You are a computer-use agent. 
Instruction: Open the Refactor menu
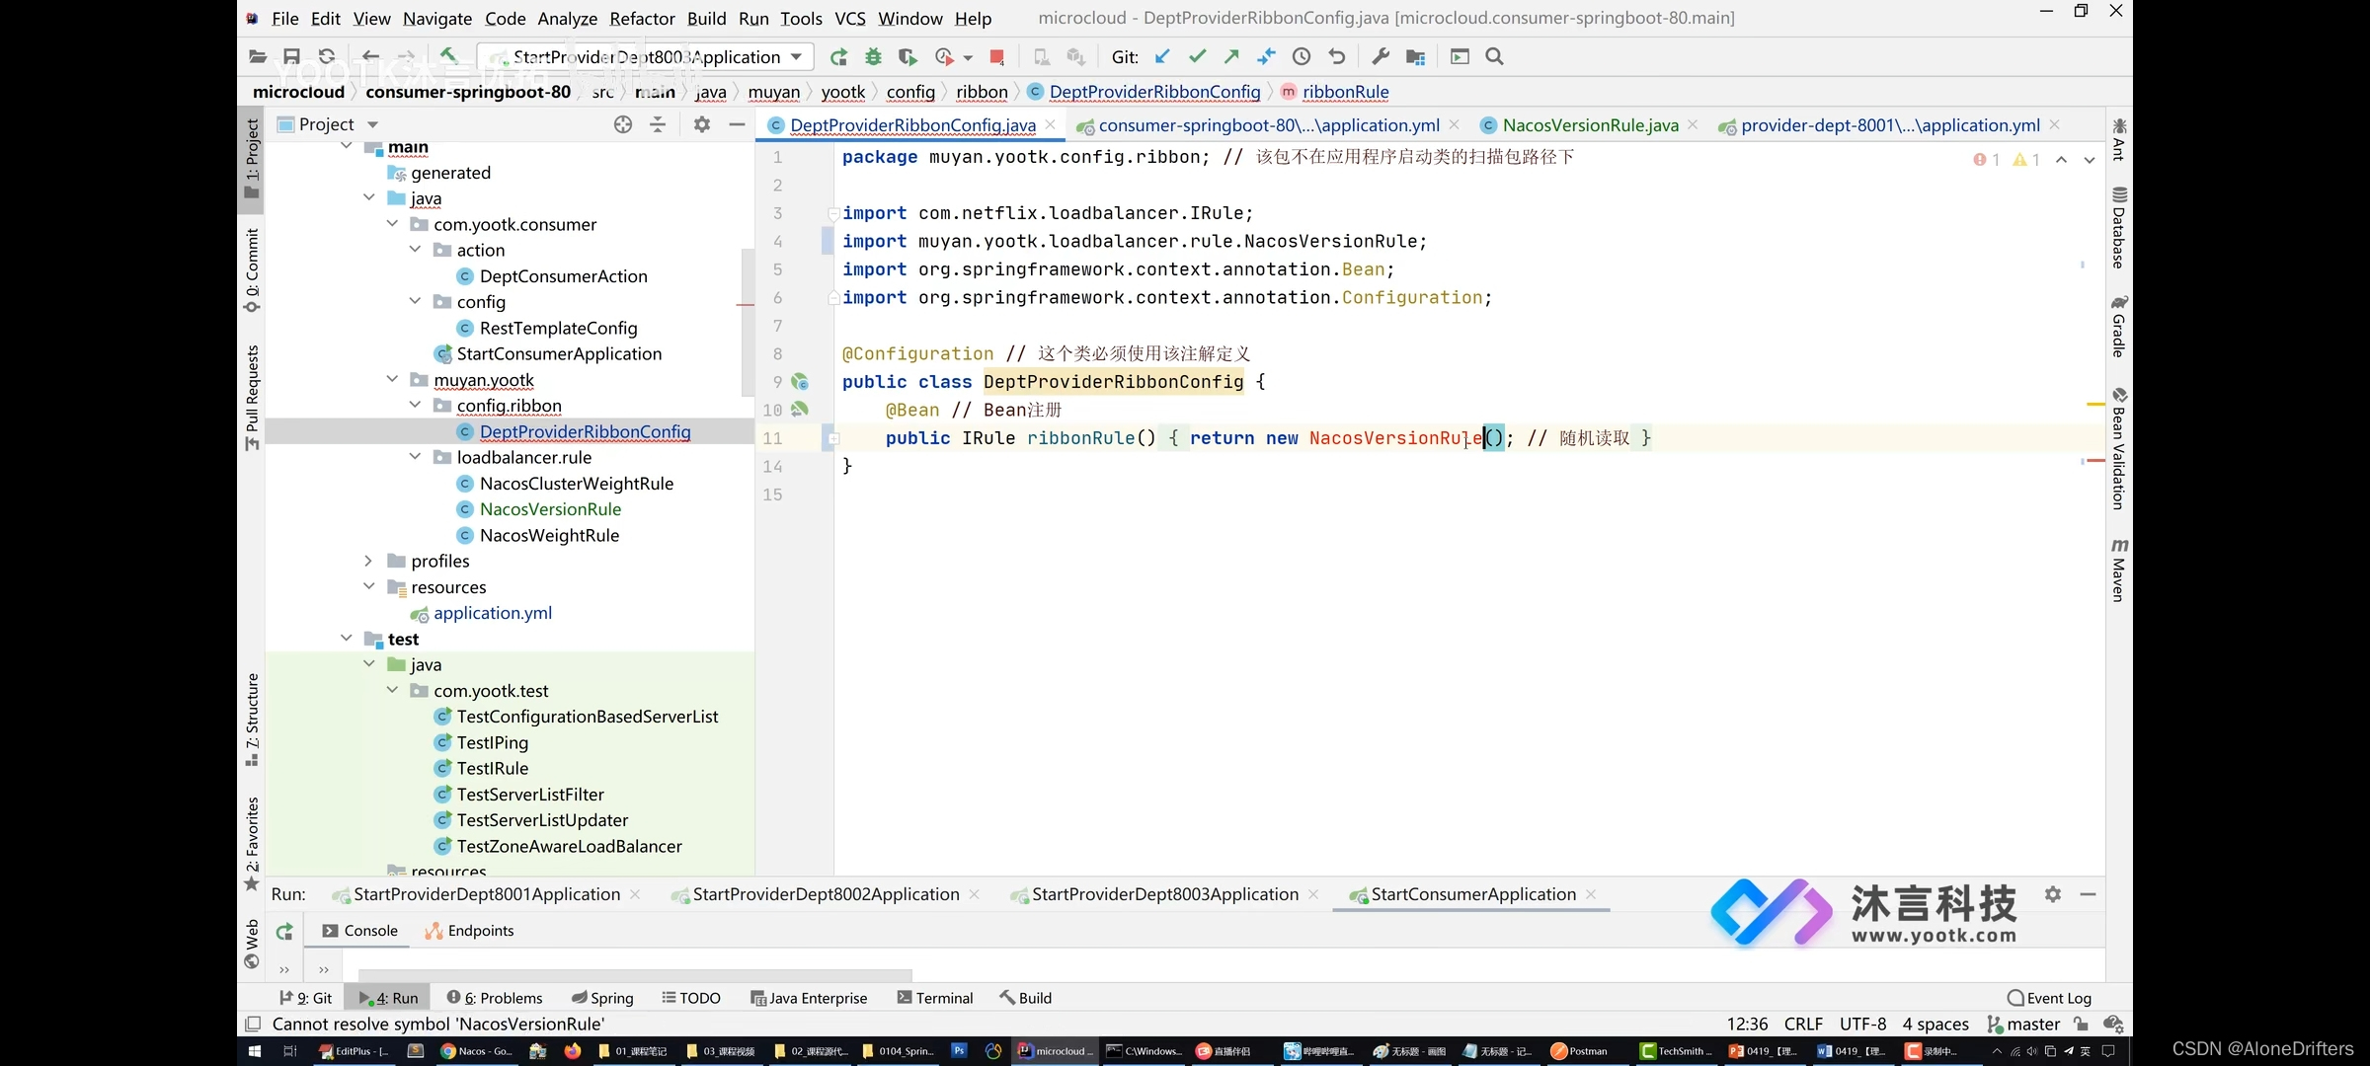642,18
